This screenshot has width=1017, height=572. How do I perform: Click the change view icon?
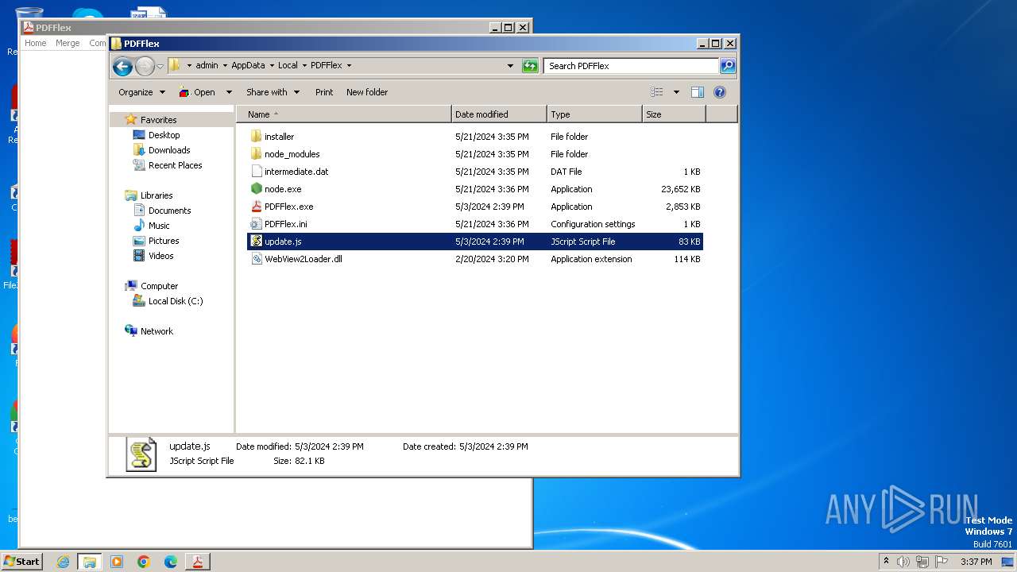click(x=657, y=92)
